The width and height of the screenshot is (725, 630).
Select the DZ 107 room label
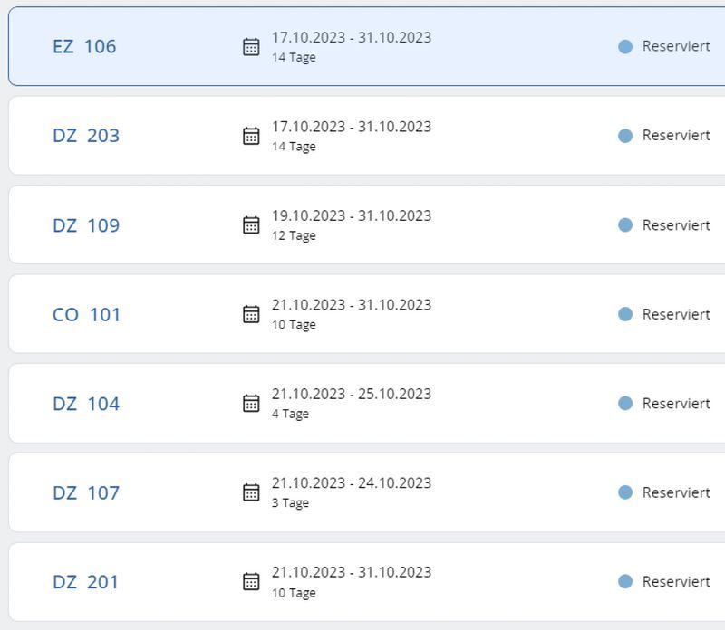(86, 492)
